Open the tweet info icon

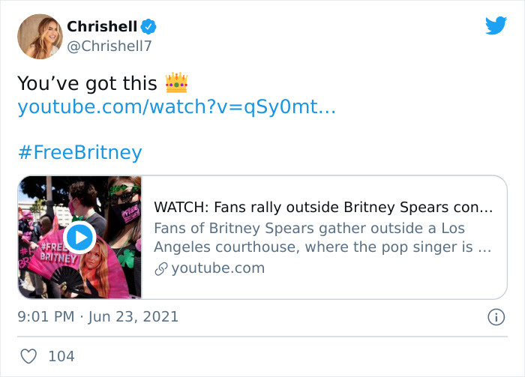(496, 317)
